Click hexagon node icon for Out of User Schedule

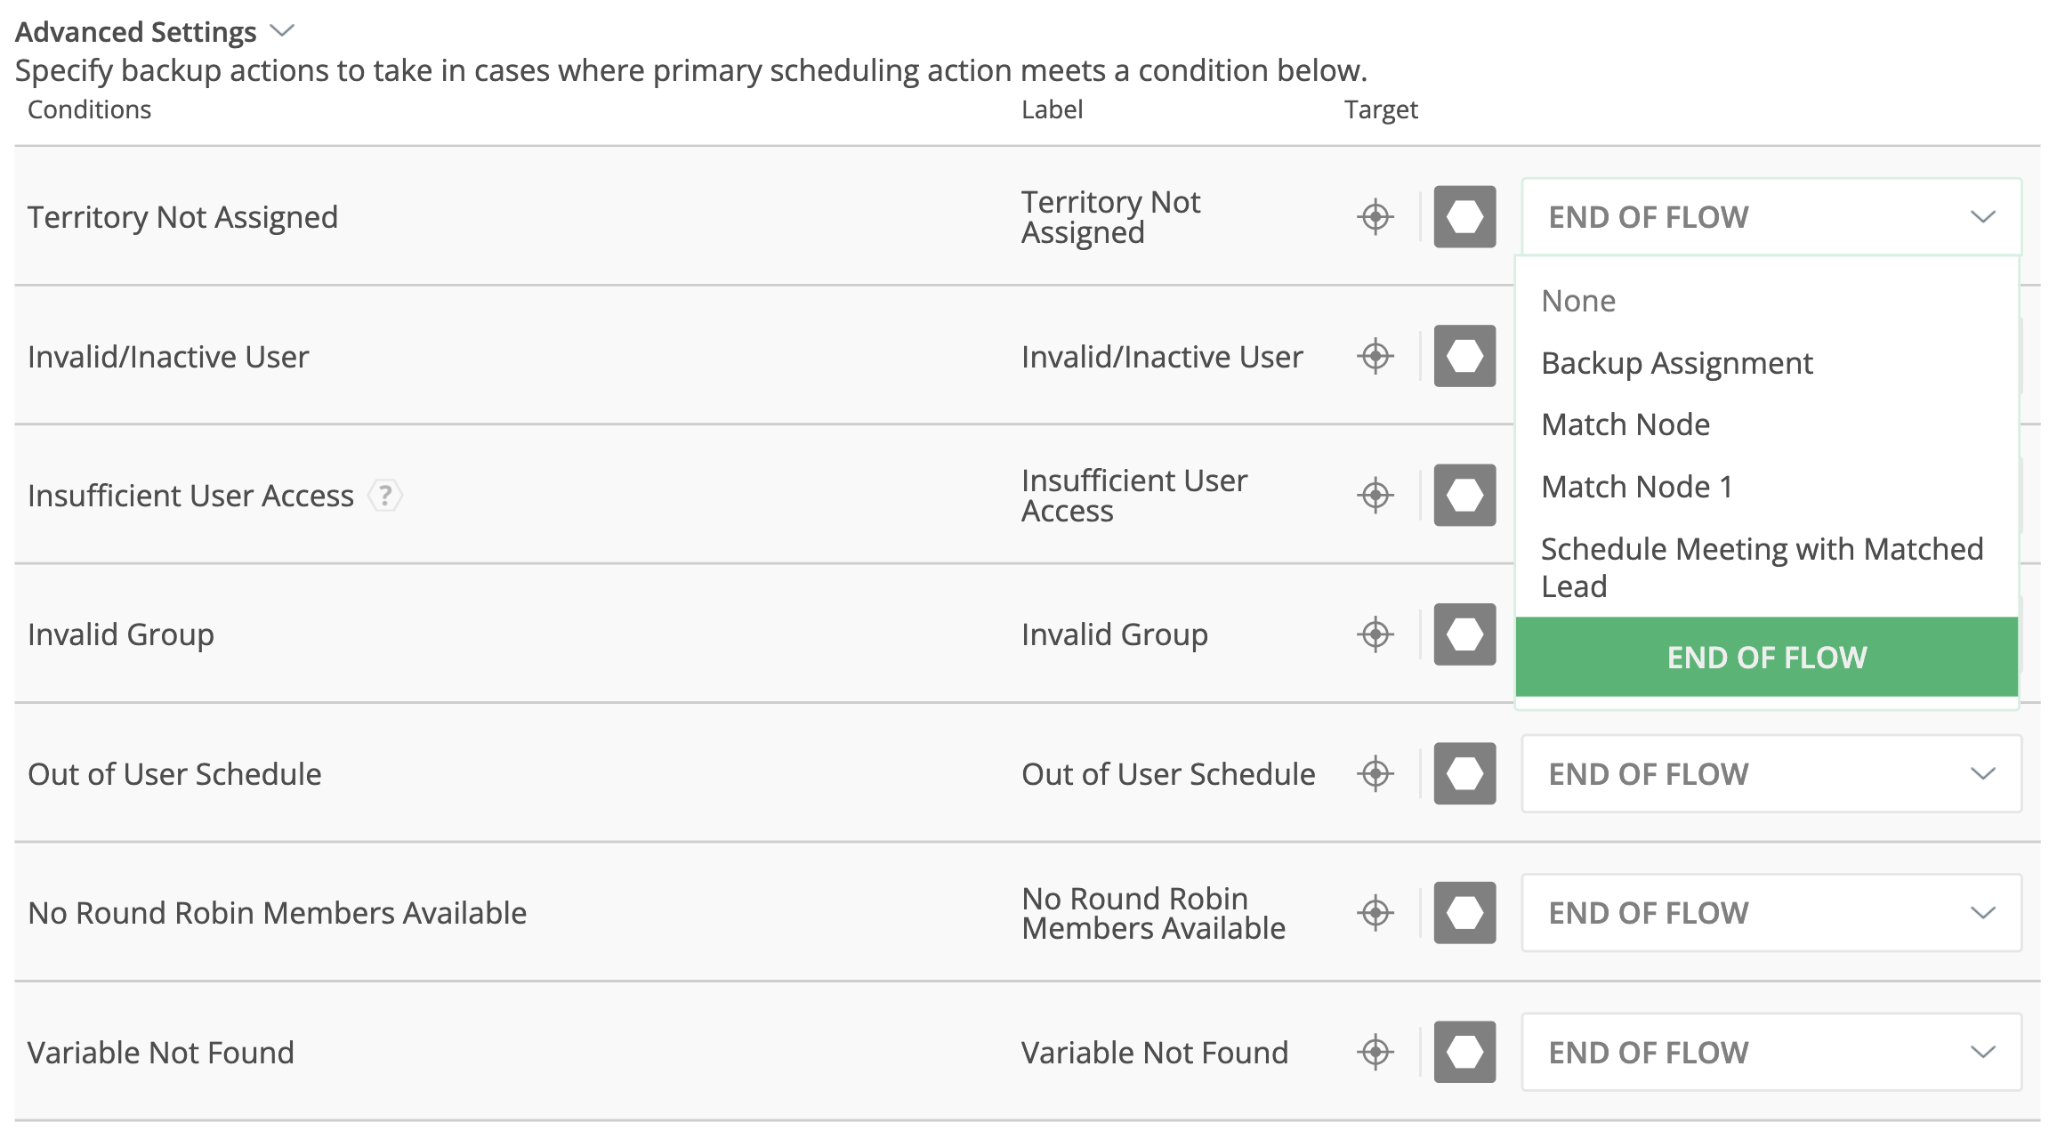(1464, 774)
